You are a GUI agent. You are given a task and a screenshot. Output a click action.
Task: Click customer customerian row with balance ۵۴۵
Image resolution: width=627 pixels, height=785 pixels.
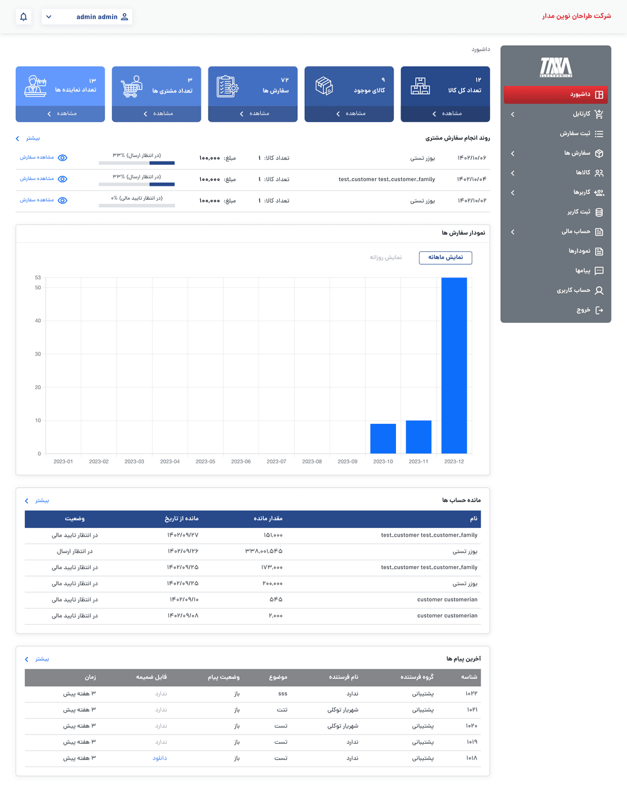coord(253,600)
